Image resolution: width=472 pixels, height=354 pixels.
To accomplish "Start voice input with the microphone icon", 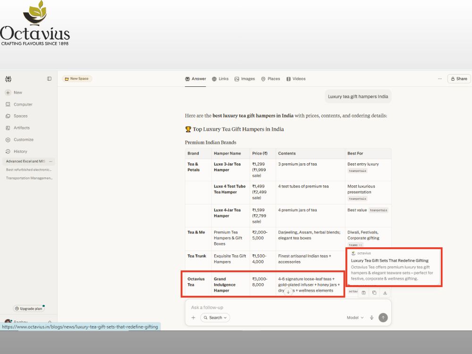I will 372,318.
